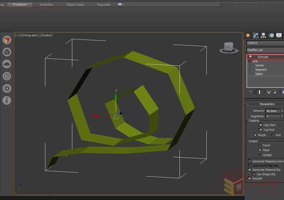
Task: Open the Hierarchy panel tab
Action: click(263, 35)
